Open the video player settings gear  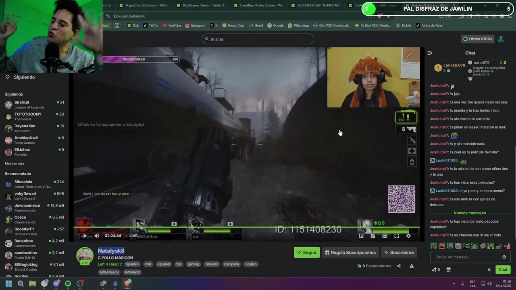(x=408, y=236)
